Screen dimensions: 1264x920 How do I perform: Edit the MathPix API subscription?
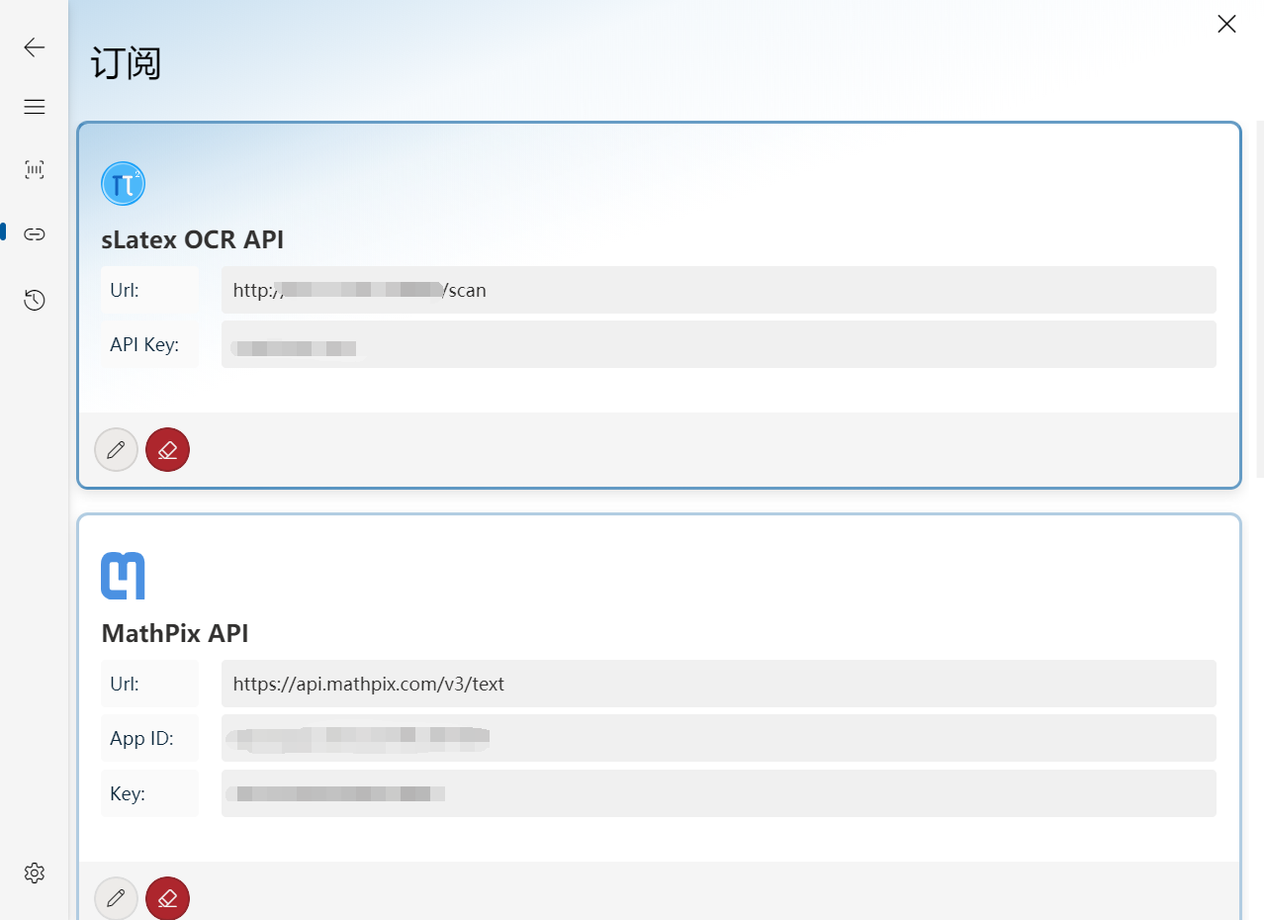point(116,898)
